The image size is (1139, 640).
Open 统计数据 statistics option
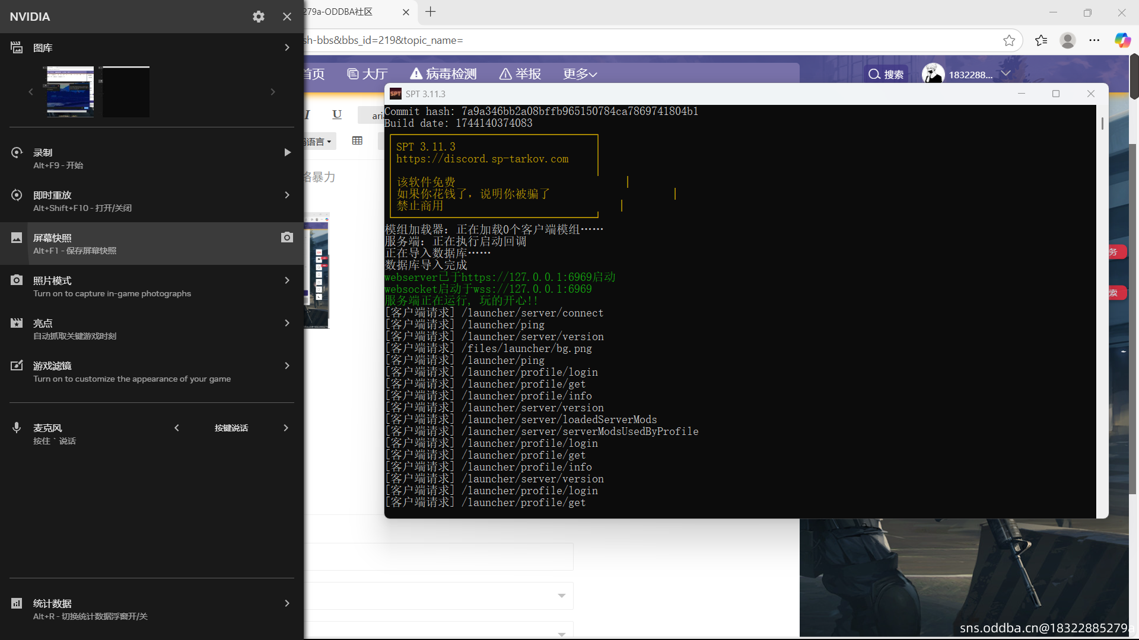[x=152, y=609]
